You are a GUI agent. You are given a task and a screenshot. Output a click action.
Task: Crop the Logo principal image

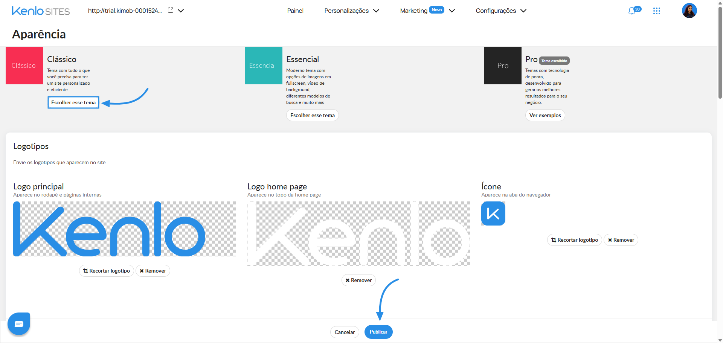pos(107,271)
